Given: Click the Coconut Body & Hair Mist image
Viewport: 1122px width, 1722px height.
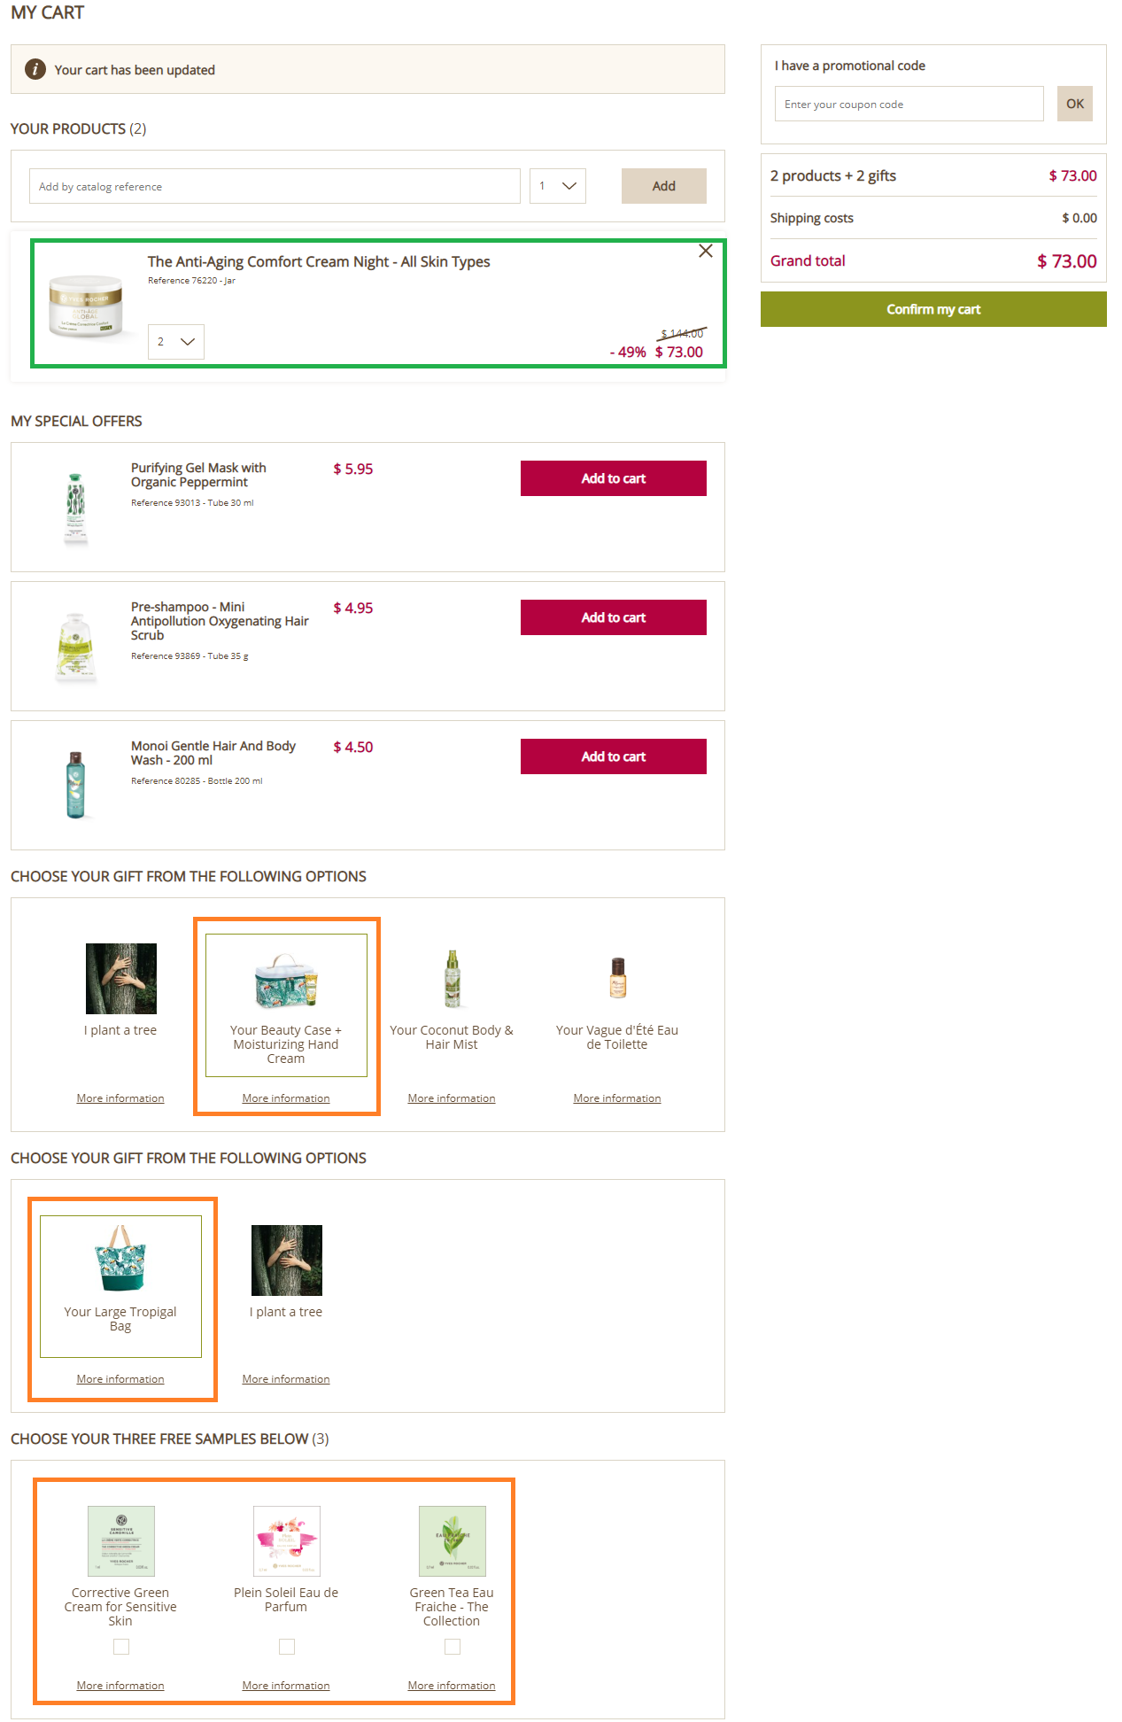Looking at the screenshot, I should (x=453, y=979).
